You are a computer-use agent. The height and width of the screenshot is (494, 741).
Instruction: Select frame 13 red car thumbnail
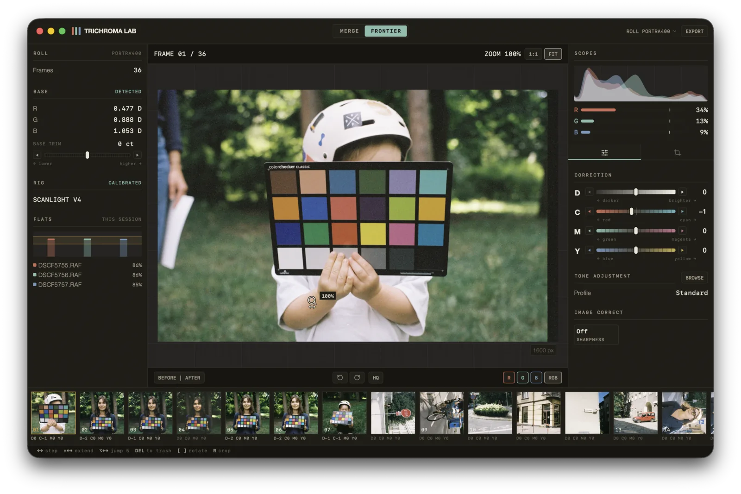(635, 413)
